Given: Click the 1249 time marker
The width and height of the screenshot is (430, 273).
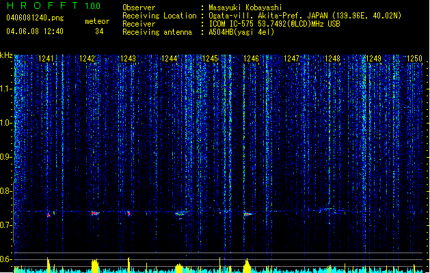Looking at the screenshot, I should coord(373,59).
